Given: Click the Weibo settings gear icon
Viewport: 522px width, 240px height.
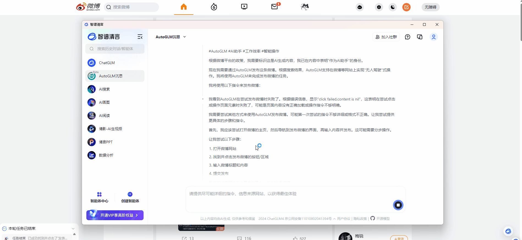Looking at the screenshot, I should point(379,7).
